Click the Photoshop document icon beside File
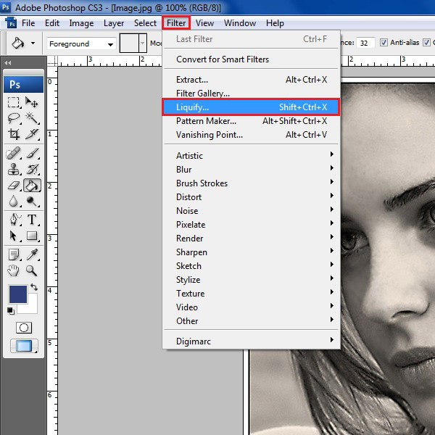The height and width of the screenshot is (435, 435). point(11,23)
